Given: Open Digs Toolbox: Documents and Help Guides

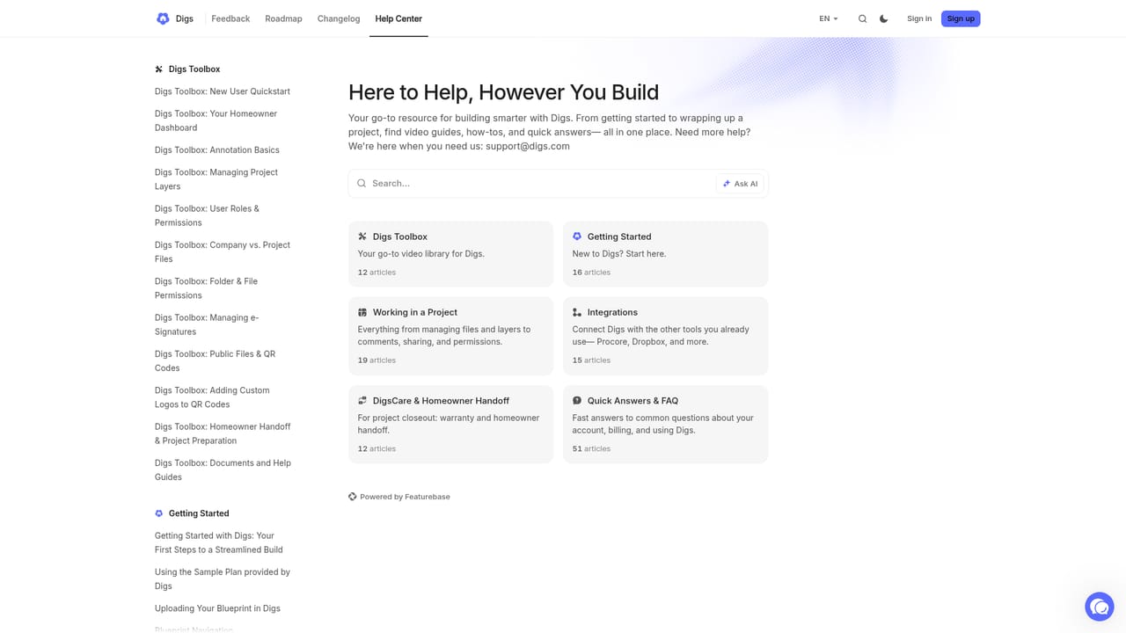Looking at the screenshot, I should pos(223,469).
